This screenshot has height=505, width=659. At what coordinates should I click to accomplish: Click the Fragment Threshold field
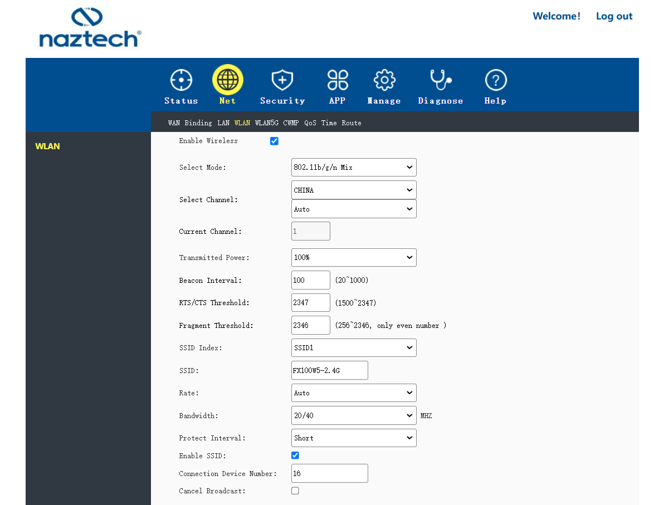coord(311,325)
